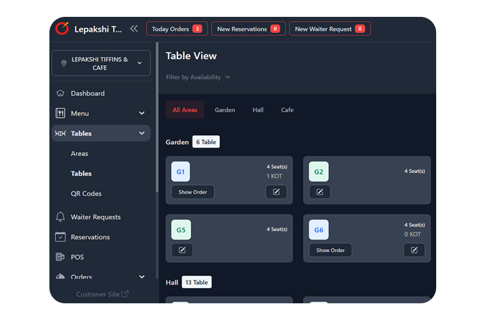Select the Cafe area tab
The height and width of the screenshot is (323, 485).
coord(287,110)
